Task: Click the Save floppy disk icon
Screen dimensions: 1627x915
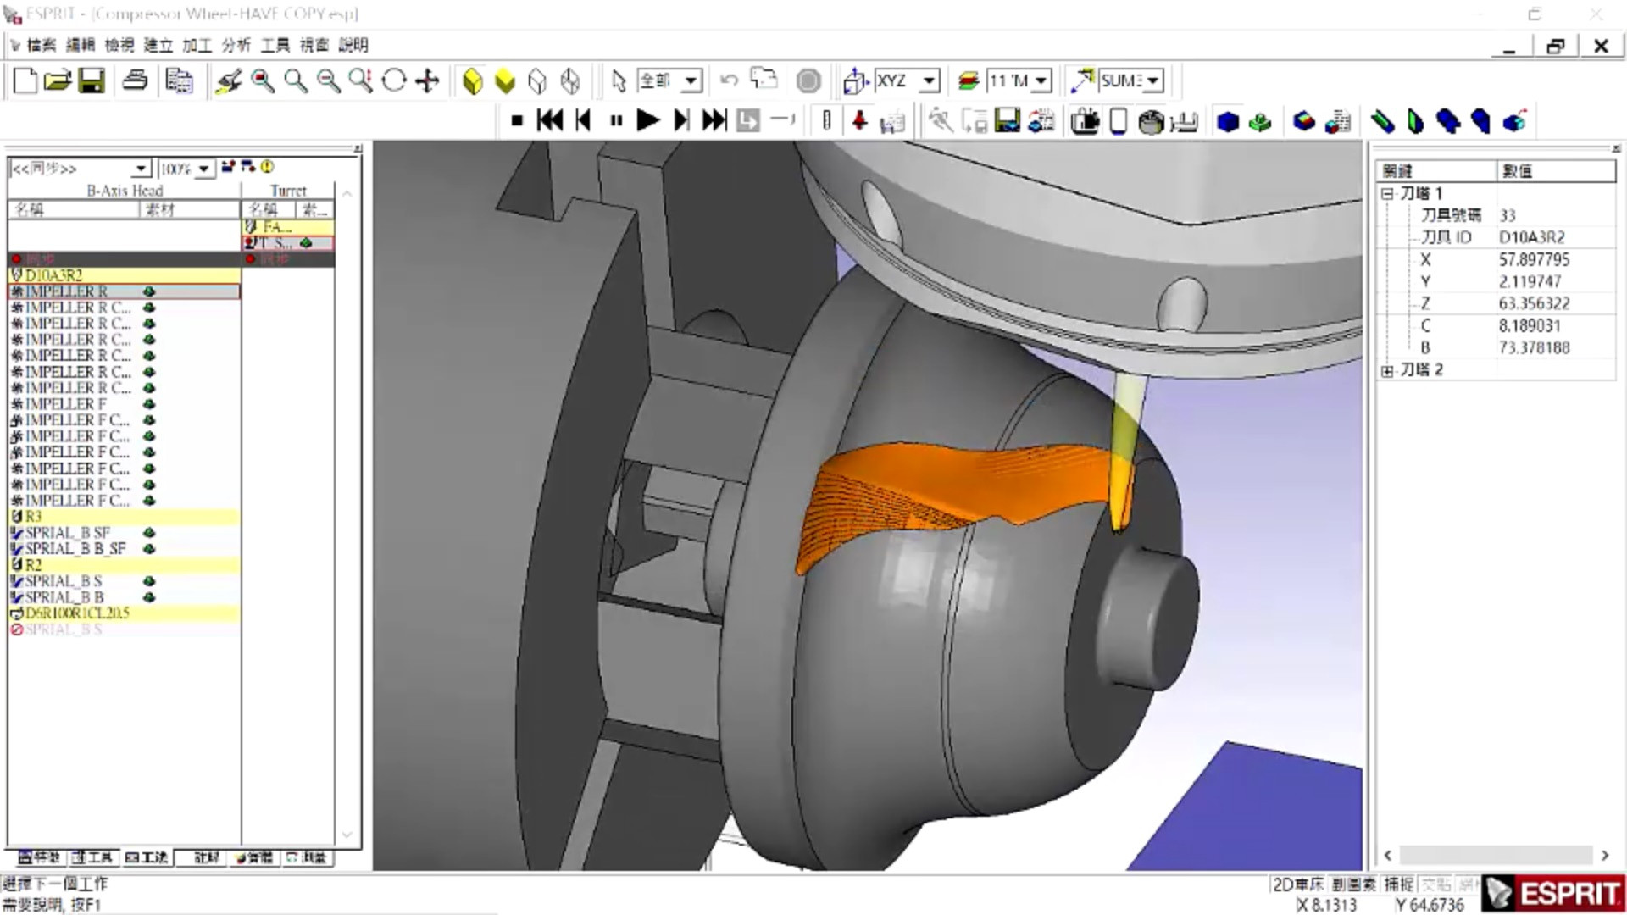Action: [x=92, y=81]
